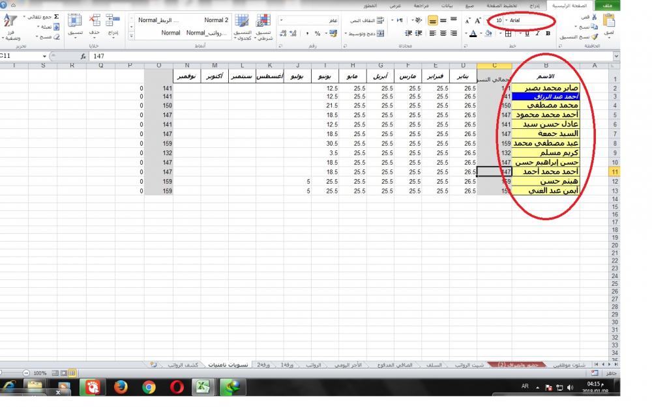Screen dimensions: 652x407
Task: Click the zoom out minus button
Action: (x=26, y=373)
